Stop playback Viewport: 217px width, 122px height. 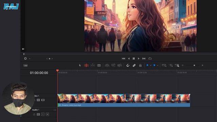coord(134,59)
